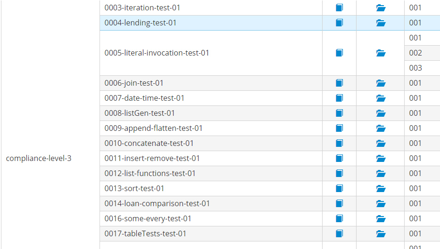440x249 pixels.
Task: Click book icon for 0009-append-flatten-test-01
Action: (x=339, y=128)
